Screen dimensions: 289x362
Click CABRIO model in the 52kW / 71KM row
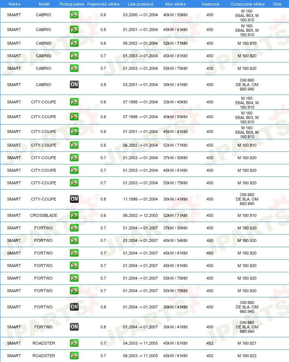tap(44, 43)
